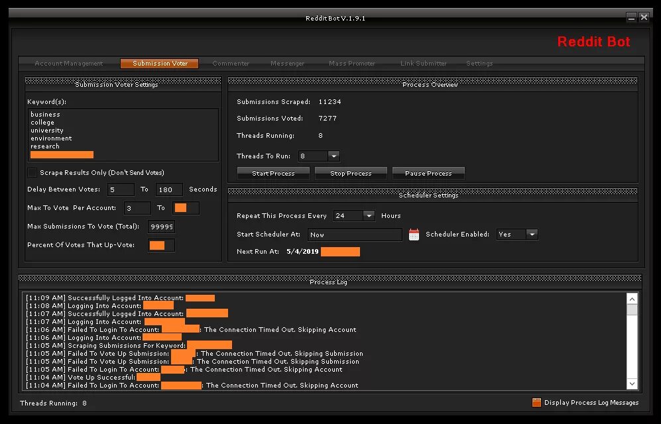Click the 11:05 AM Scraping Submissions For Keyword log line
This screenshot has width=661, height=424.
[x=129, y=345]
